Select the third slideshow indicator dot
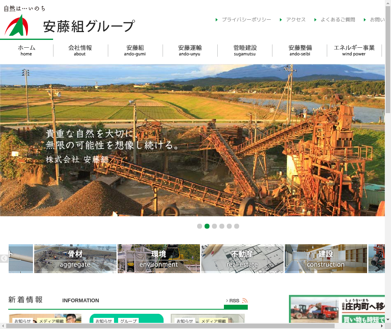The height and width of the screenshot is (329, 391). pyautogui.click(x=214, y=226)
